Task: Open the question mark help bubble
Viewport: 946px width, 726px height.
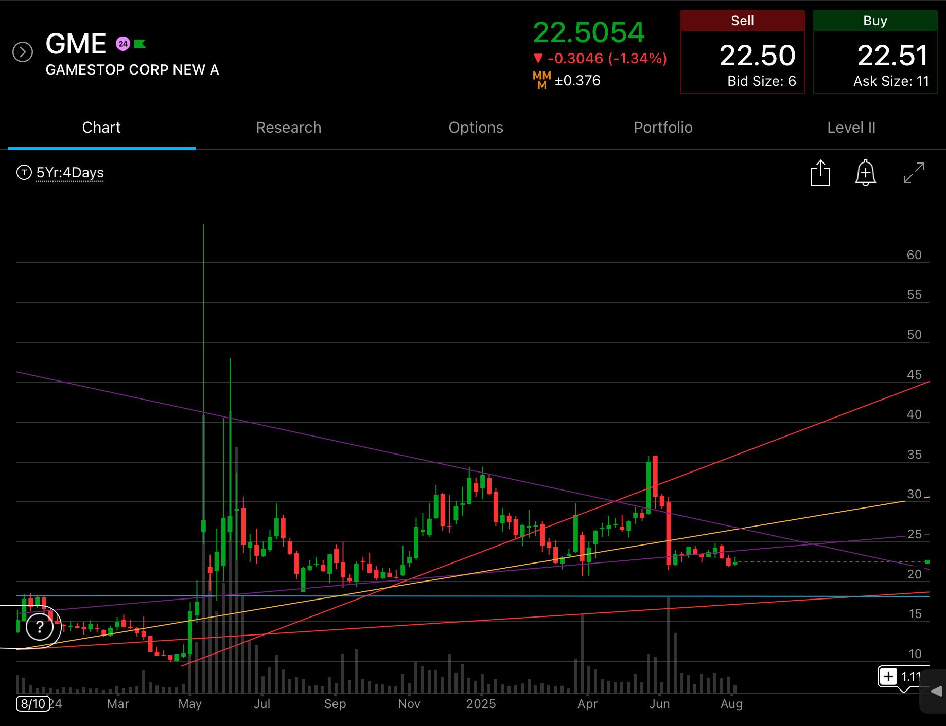Action: (40, 627)
